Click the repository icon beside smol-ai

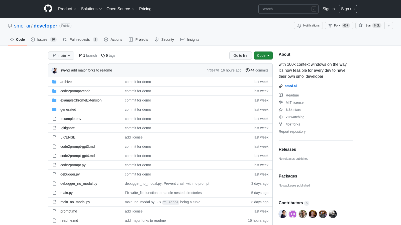pyautogui.click(x=10, y=26)
